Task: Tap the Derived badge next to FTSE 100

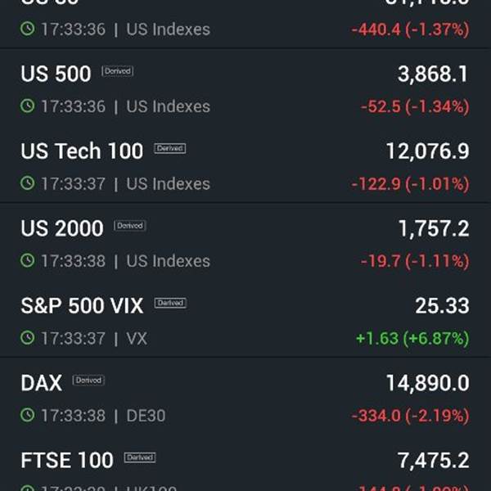Action: (140, 457)
